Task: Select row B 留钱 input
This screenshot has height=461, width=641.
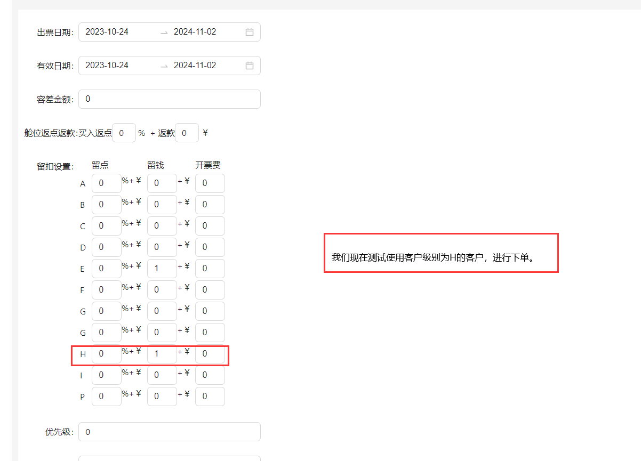Action: pyautogui.click(x=162, y=205)
